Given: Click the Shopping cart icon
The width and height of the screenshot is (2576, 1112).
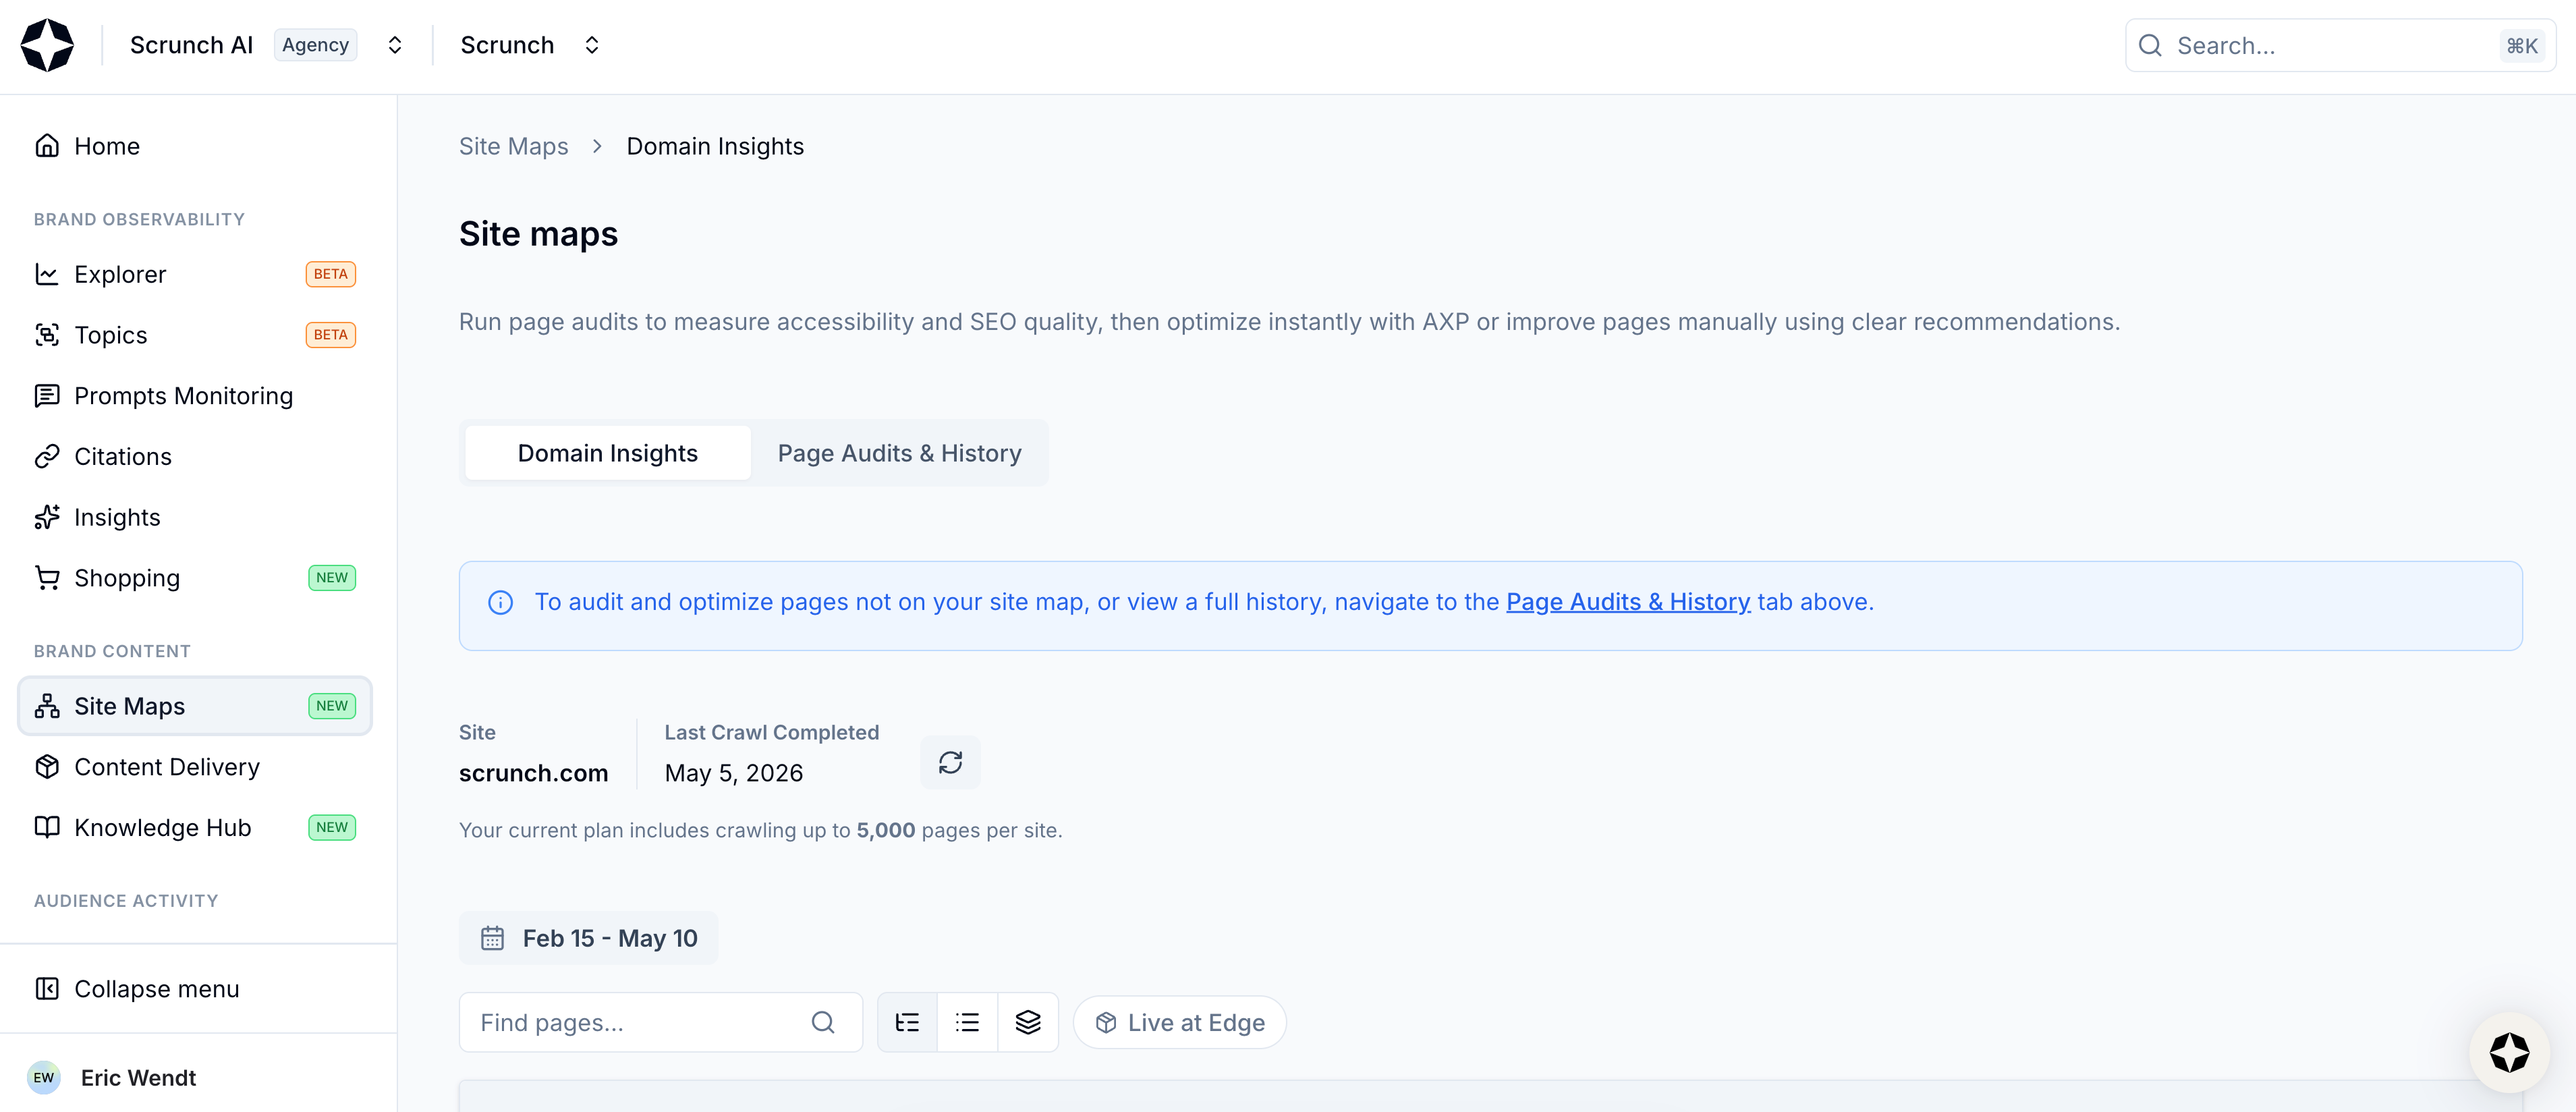Looking at the screenshot, I should pos(47,578).
